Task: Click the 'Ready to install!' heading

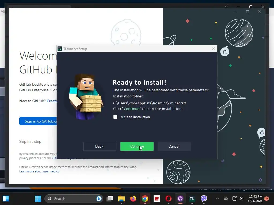Action: pyautogui.click(x=139, y=82)
